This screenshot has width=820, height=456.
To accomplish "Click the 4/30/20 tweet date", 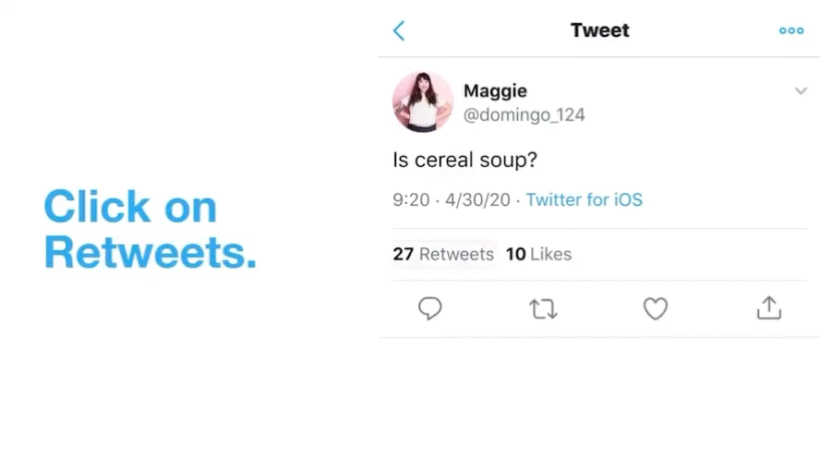I will [477, 199].
